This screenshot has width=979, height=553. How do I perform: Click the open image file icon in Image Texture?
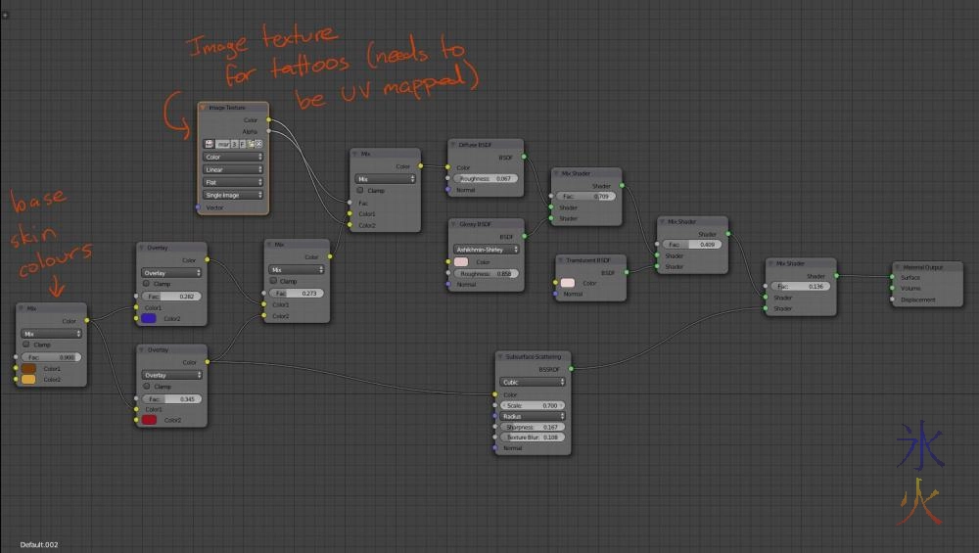coord(251,144)
